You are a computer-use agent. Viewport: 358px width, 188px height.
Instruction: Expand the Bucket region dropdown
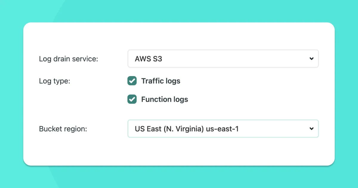[x=223, y=129]
